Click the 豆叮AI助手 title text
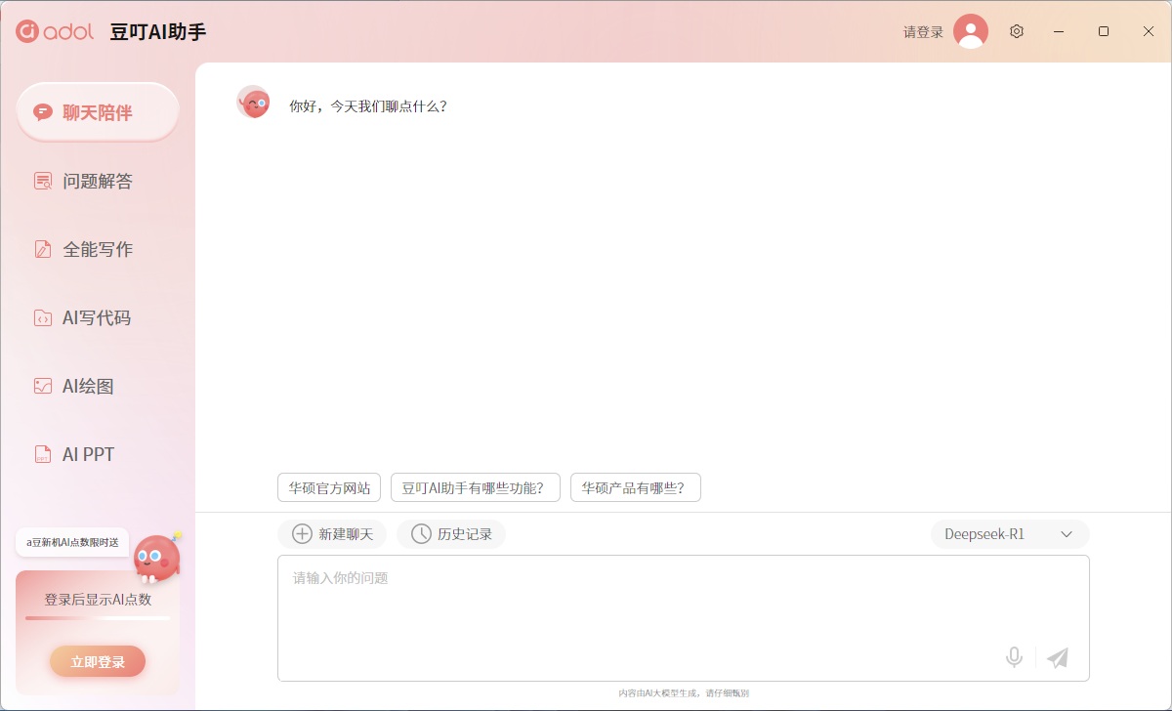1172x711 pixels. coord(157,32)
